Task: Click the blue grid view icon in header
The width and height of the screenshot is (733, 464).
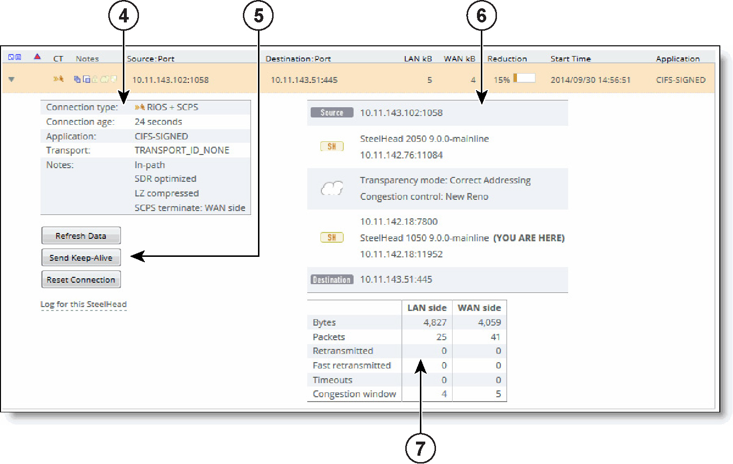Action: 18,57
